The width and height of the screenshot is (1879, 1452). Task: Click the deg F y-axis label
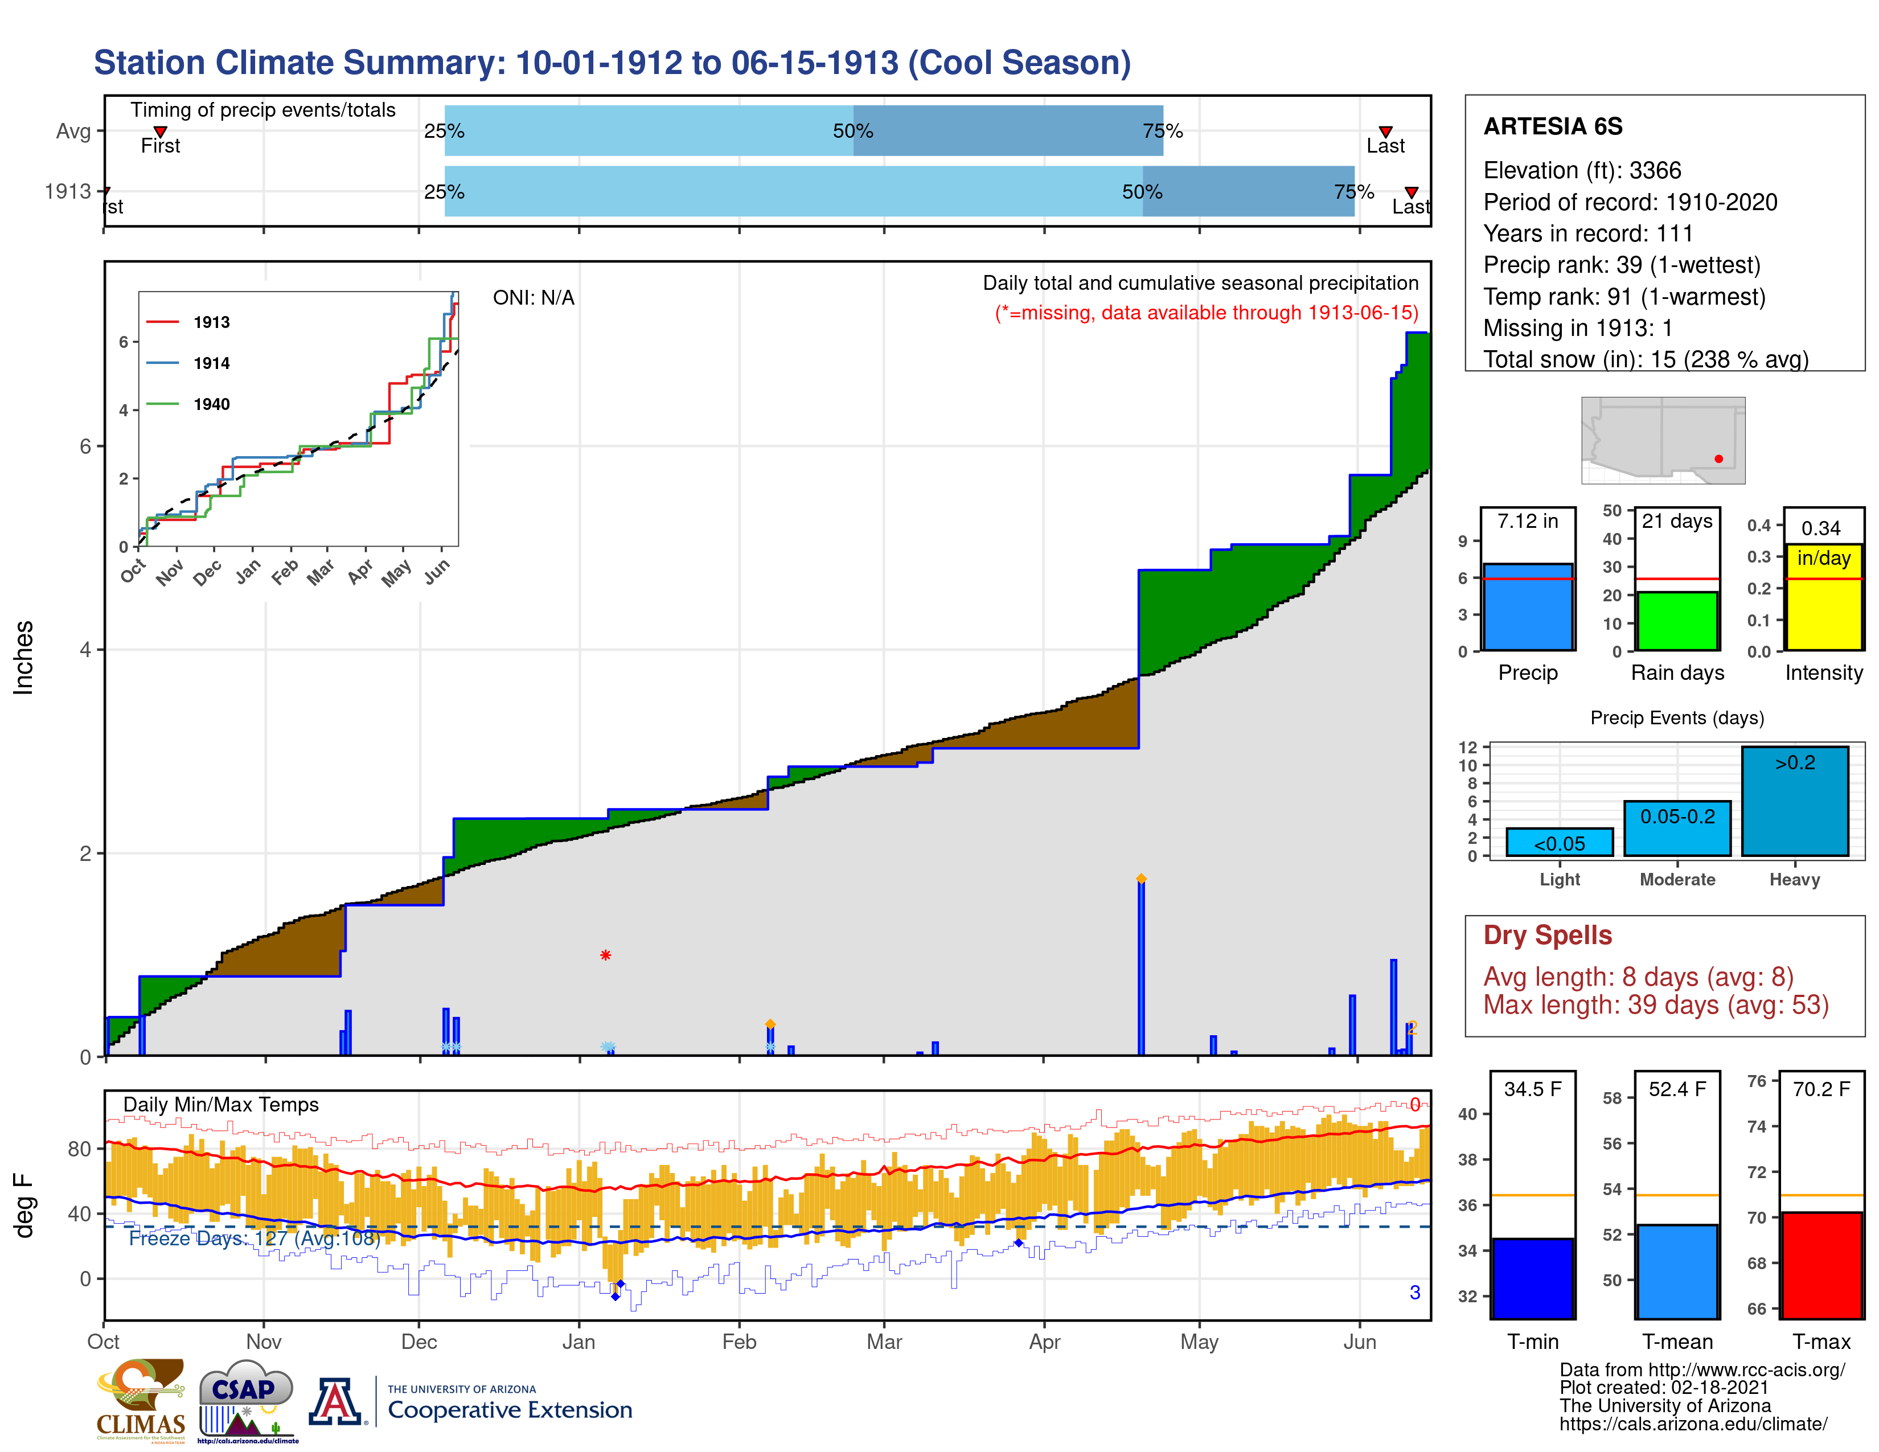23,1205
